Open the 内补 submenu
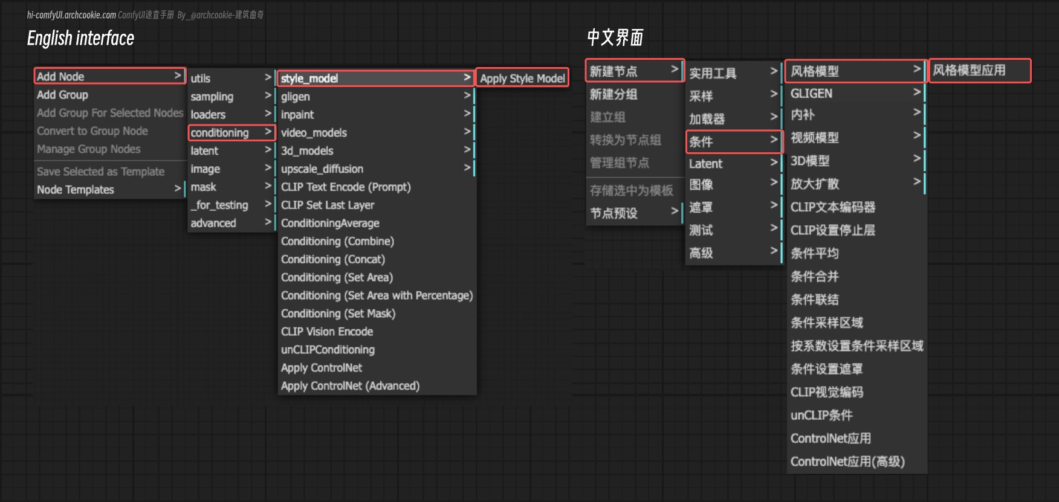Screen dimensions: 1059x502 coord(855,114)
